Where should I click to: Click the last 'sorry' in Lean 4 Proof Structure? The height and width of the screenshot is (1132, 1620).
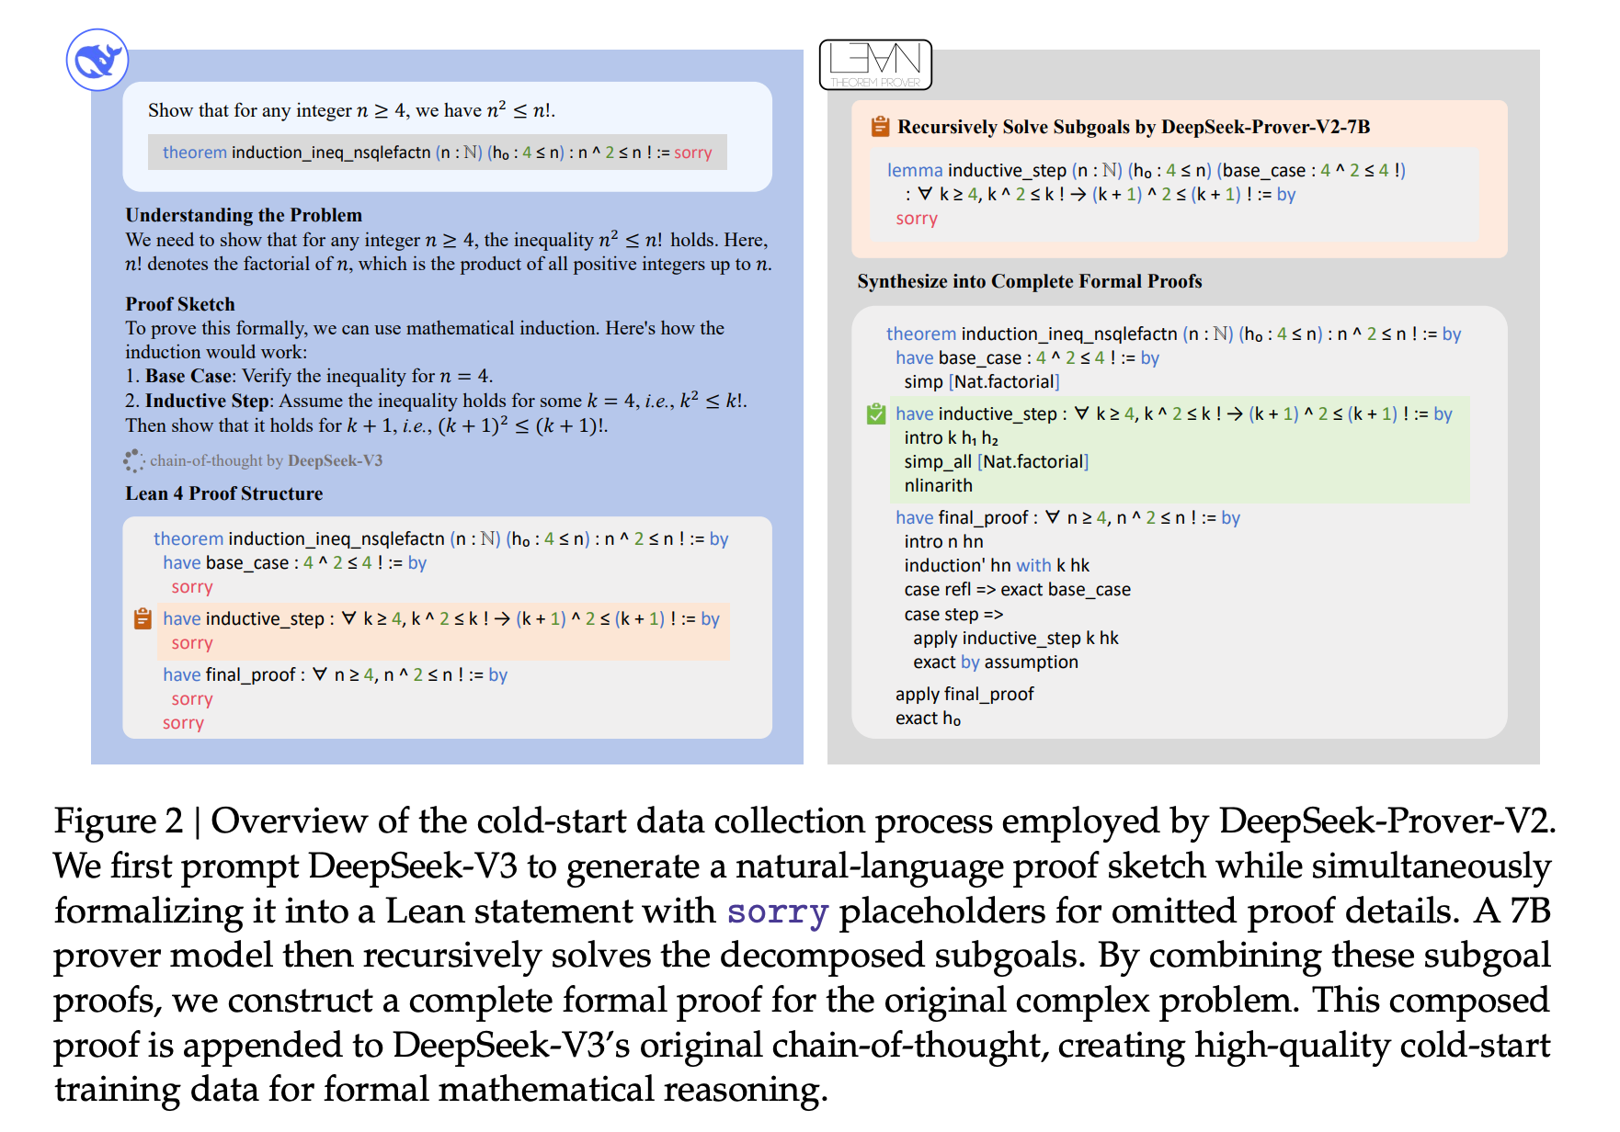click(183, 723)
